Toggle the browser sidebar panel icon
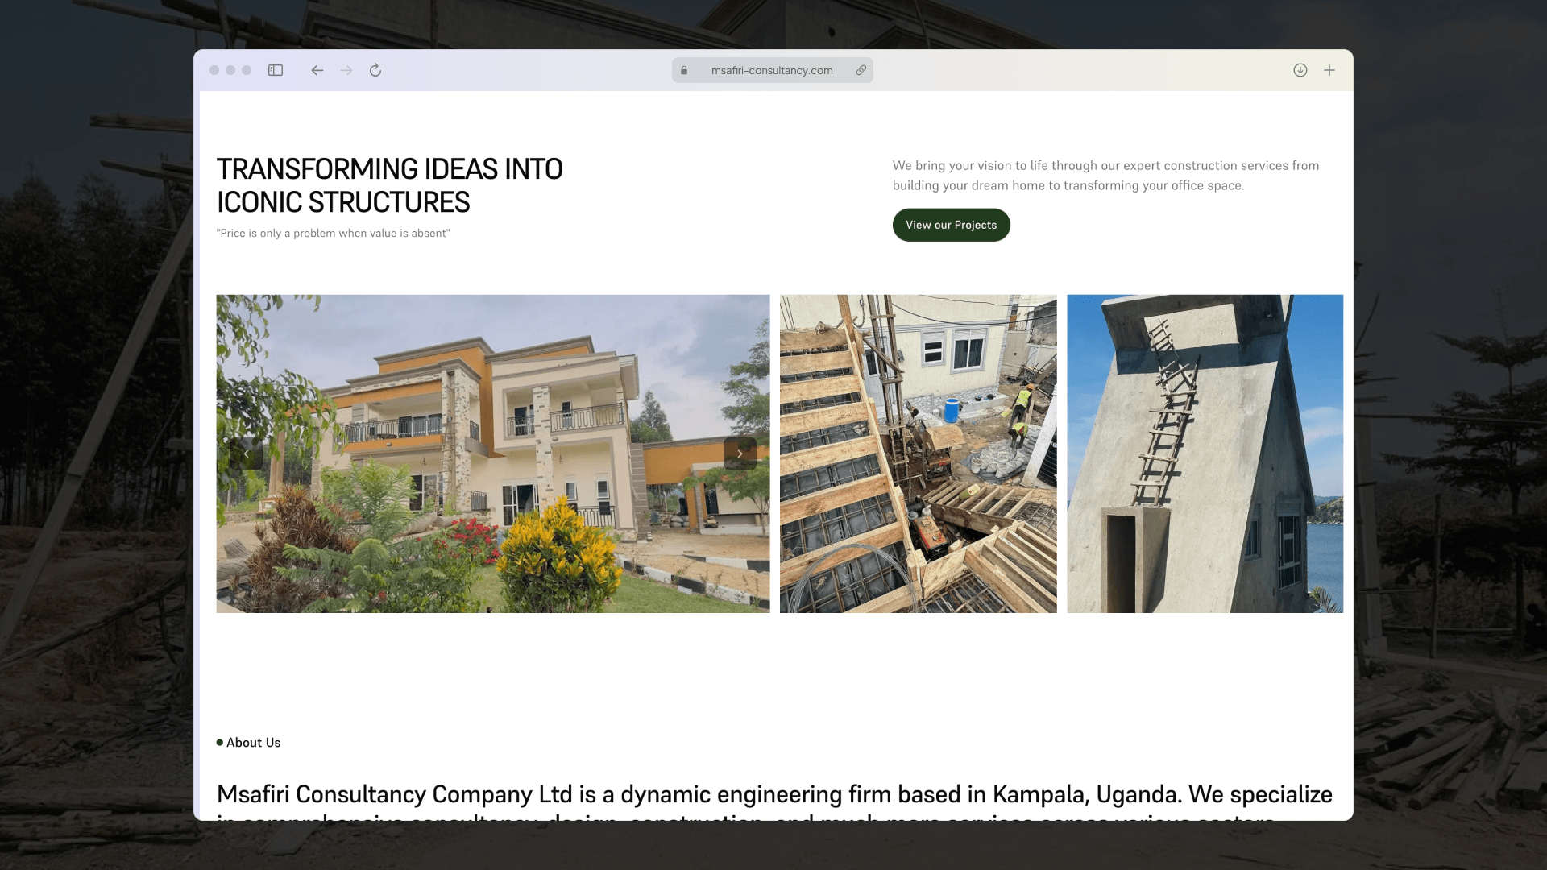 [276, 70]
